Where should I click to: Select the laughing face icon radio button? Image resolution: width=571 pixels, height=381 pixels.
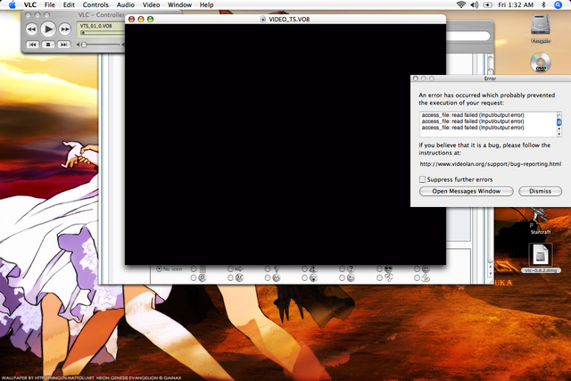(268, 277)
